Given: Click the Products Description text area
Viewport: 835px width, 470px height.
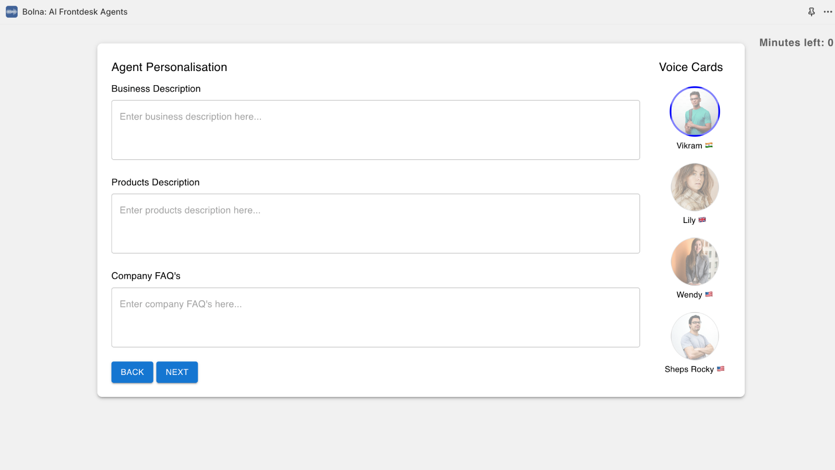Looking at the screenshot, I should coord(375,223).
